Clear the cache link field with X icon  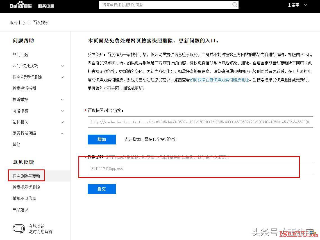(x=308, y=122)
